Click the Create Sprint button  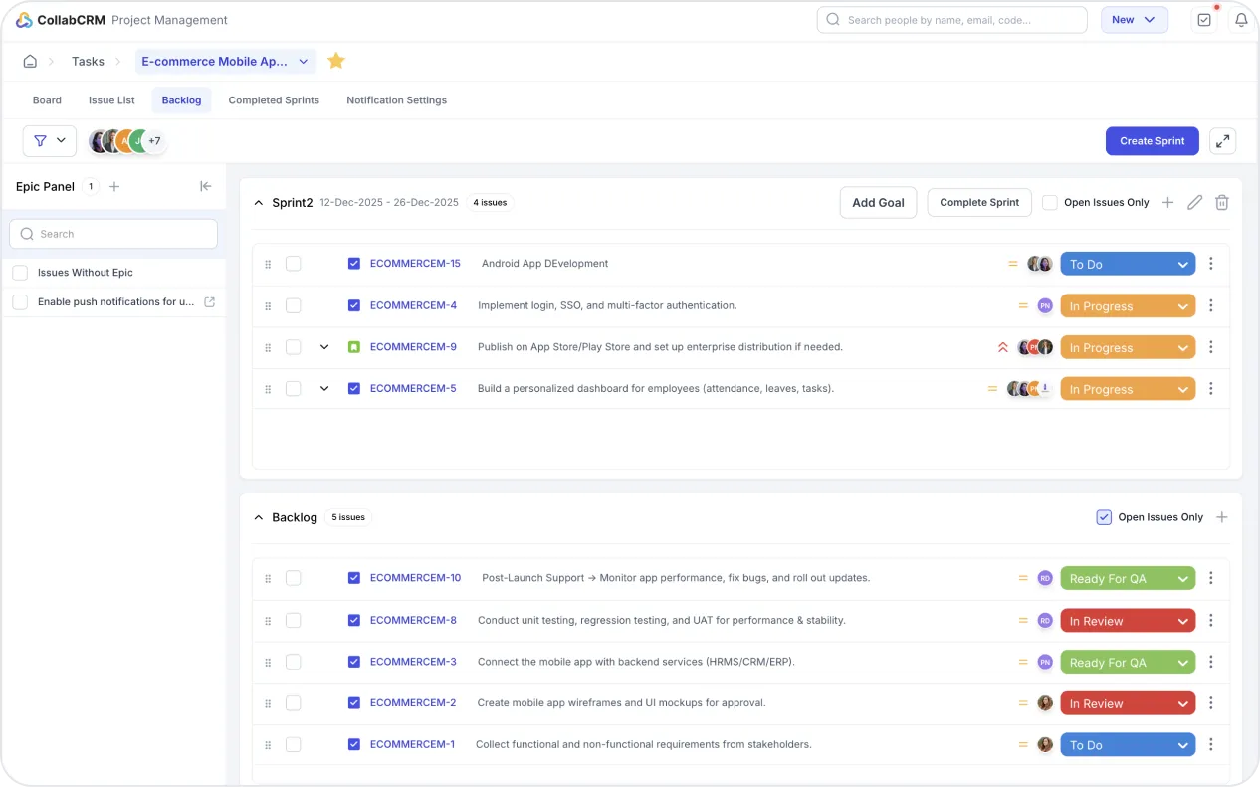[1152, 141]
